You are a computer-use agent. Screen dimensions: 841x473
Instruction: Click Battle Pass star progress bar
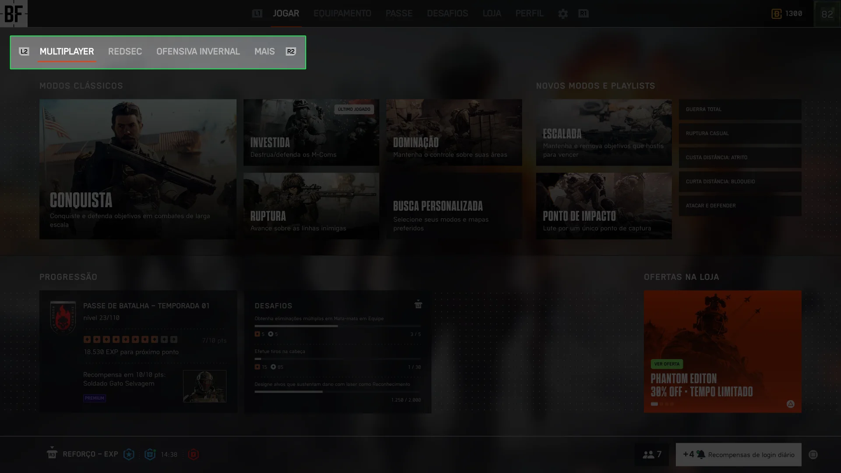[x=131, y=339]
